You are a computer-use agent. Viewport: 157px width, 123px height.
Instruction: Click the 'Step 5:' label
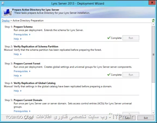(x=9, y=100)
